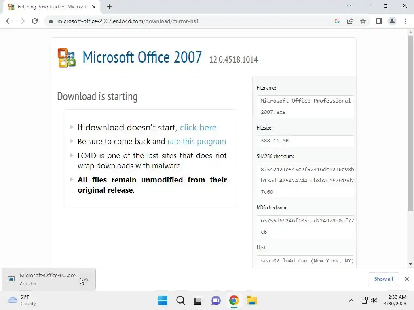Image resolution: width=414 pixels, height=310 pixels.
Task: Click the filename Microsoft-Office-Professional-2007.exe text
Action: point(307,106)
